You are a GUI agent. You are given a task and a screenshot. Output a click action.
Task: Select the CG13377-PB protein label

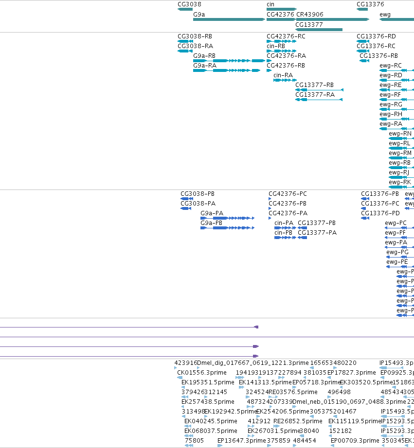tap(317, 223)
